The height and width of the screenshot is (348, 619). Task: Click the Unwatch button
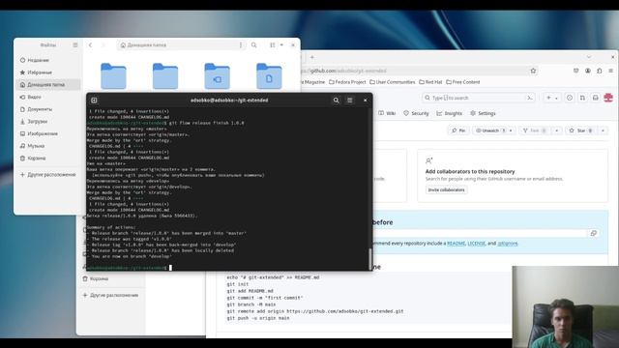tap(490, 130)
